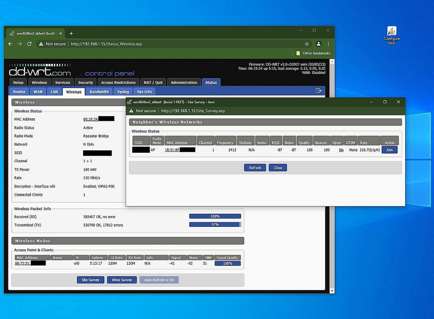
Task: Bookmark this page with the star icon
Action: (x=307, y=44)
